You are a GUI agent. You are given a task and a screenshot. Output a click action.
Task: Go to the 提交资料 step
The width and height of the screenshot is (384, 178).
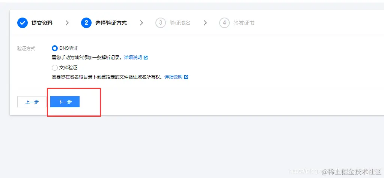[x=42, y=23]
